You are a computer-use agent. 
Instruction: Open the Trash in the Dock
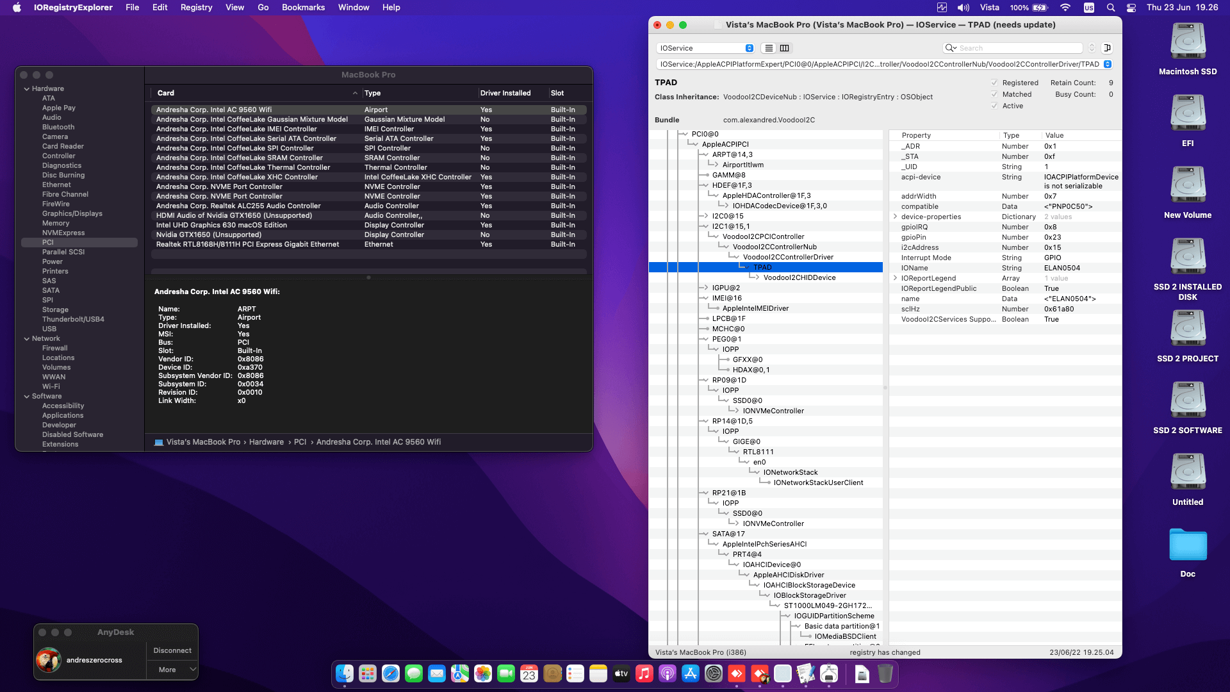click(x=885, y=673)
